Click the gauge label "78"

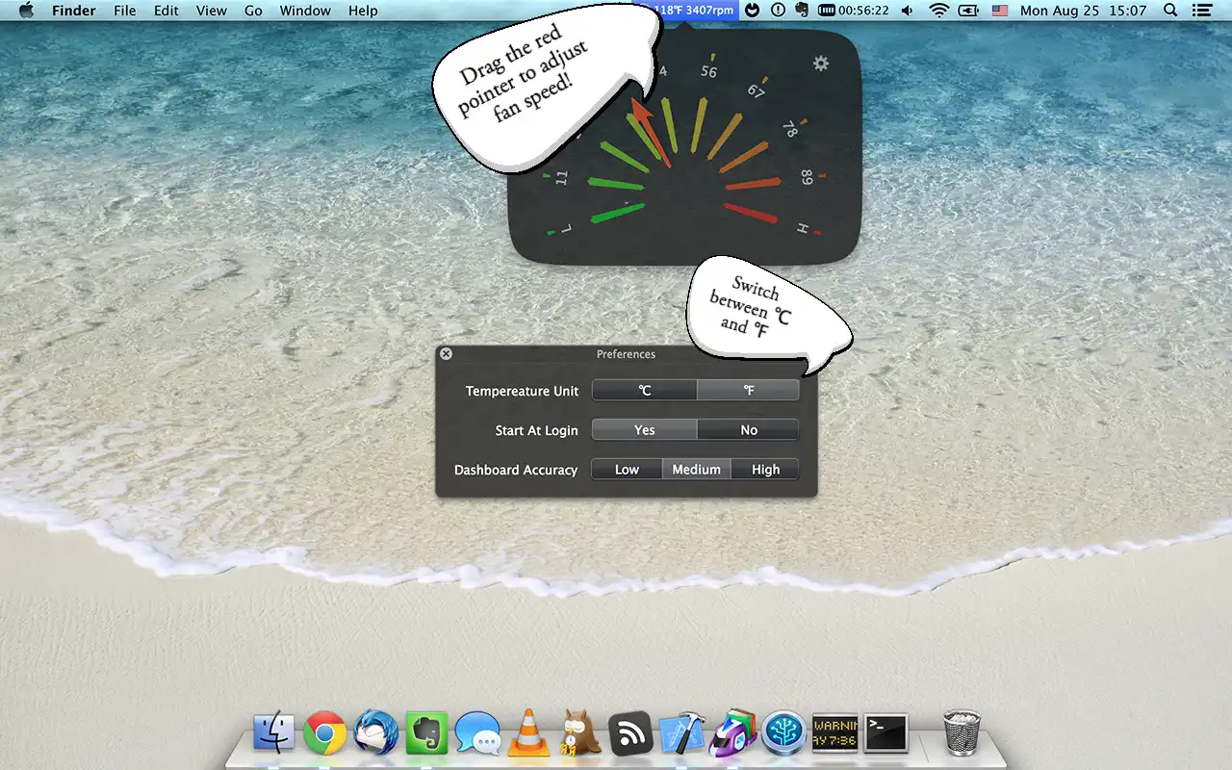point(791,129)
